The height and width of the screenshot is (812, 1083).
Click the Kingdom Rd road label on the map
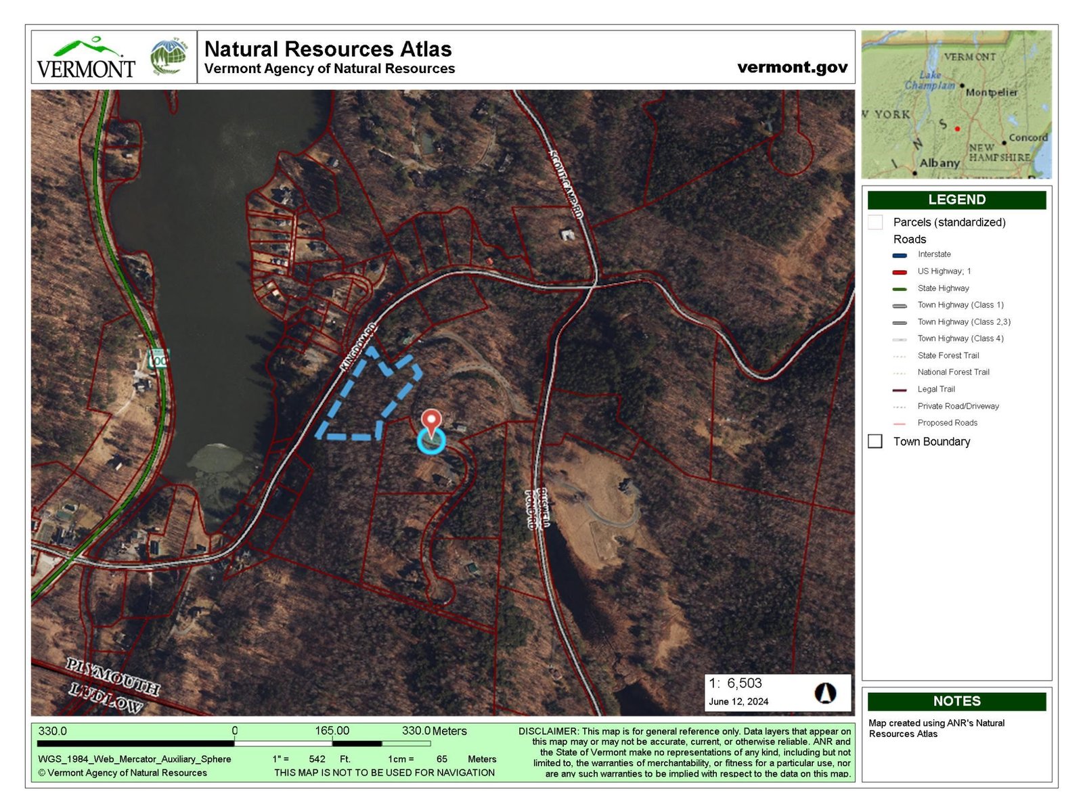pyautogui.click(x=359, y=347)
